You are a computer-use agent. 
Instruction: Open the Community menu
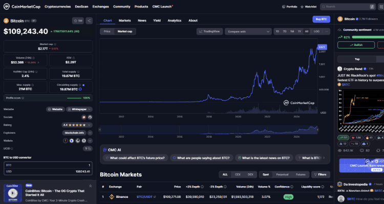tap(122, 7)
